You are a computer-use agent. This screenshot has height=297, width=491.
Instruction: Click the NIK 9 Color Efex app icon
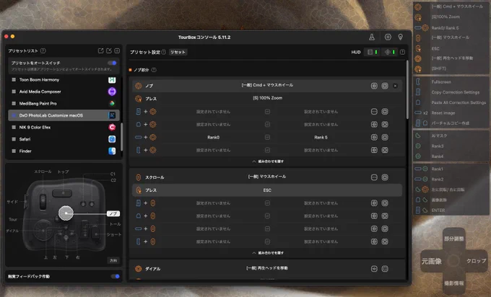tap(112, 128)
